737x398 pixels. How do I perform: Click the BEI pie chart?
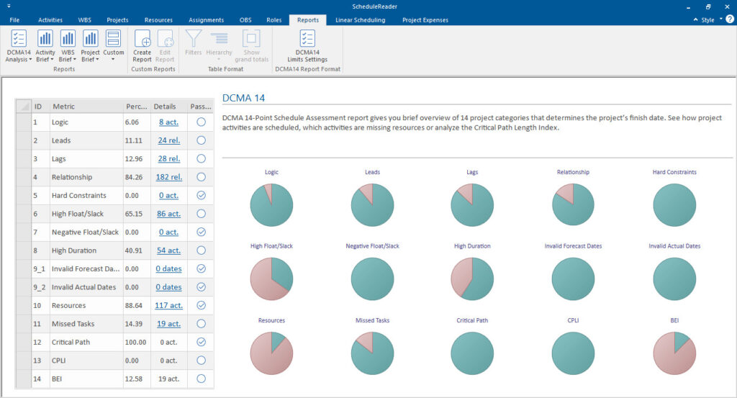coord(674,353)
